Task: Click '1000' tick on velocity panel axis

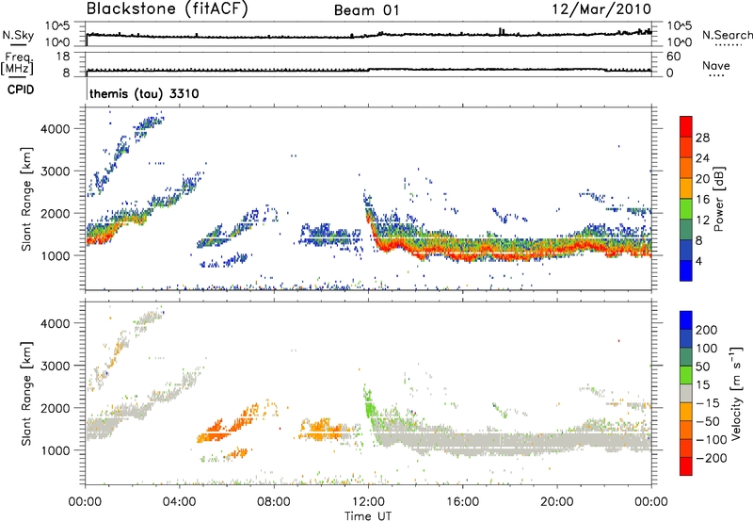Action: tap(55, 450)
